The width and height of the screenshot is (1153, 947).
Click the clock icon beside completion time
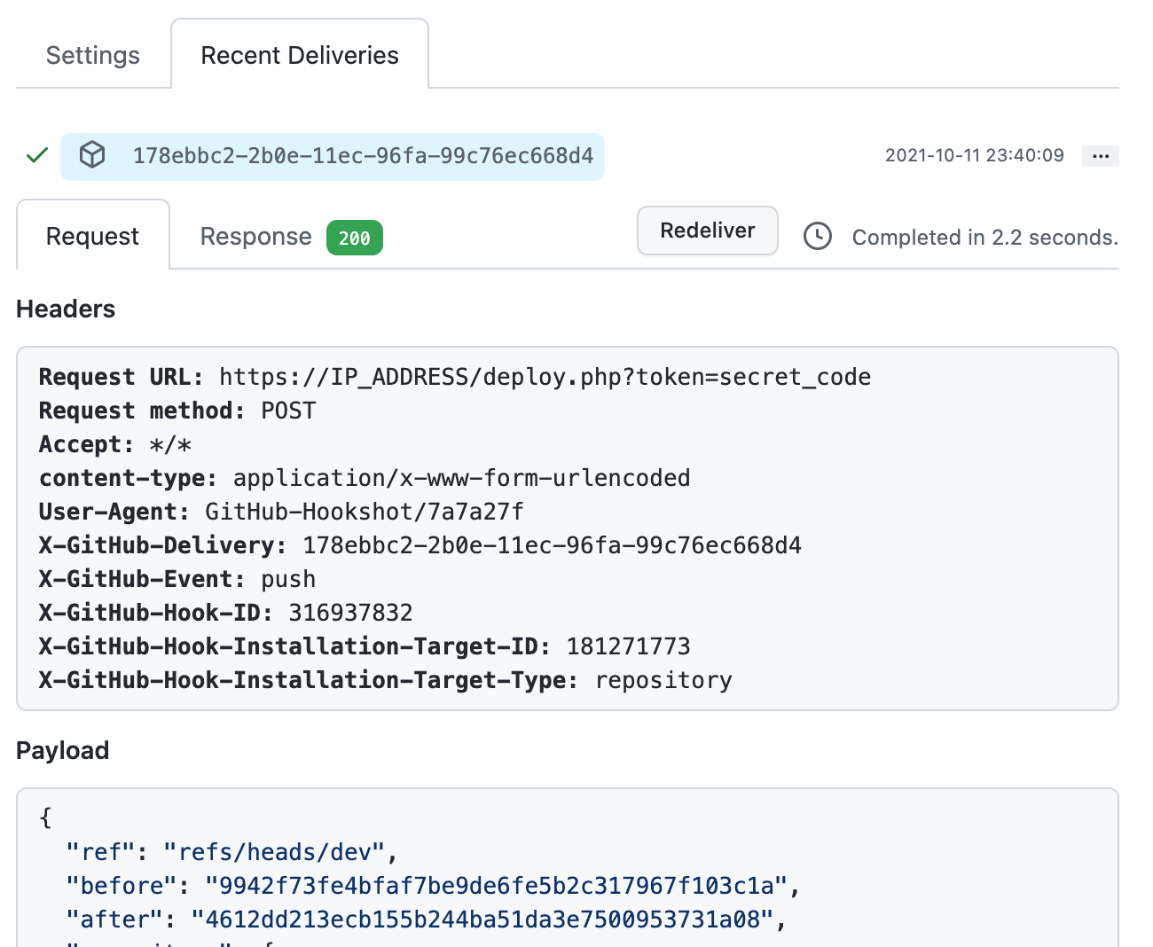click(817, 237)
